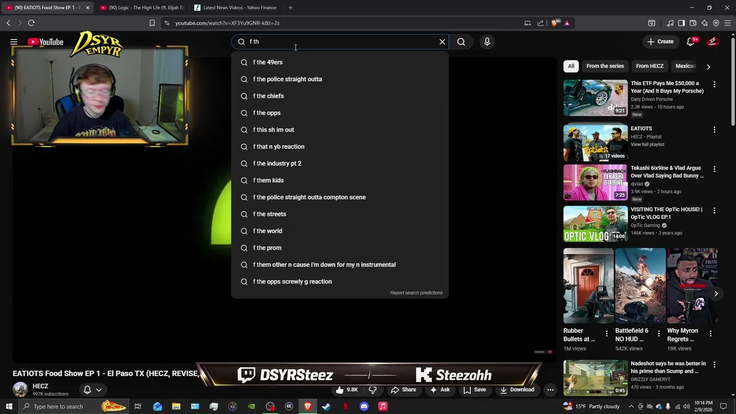The image size is (736, 414).
Task: Advance the Shorts shelf with next arrow
Action: [x=716, y=294]
